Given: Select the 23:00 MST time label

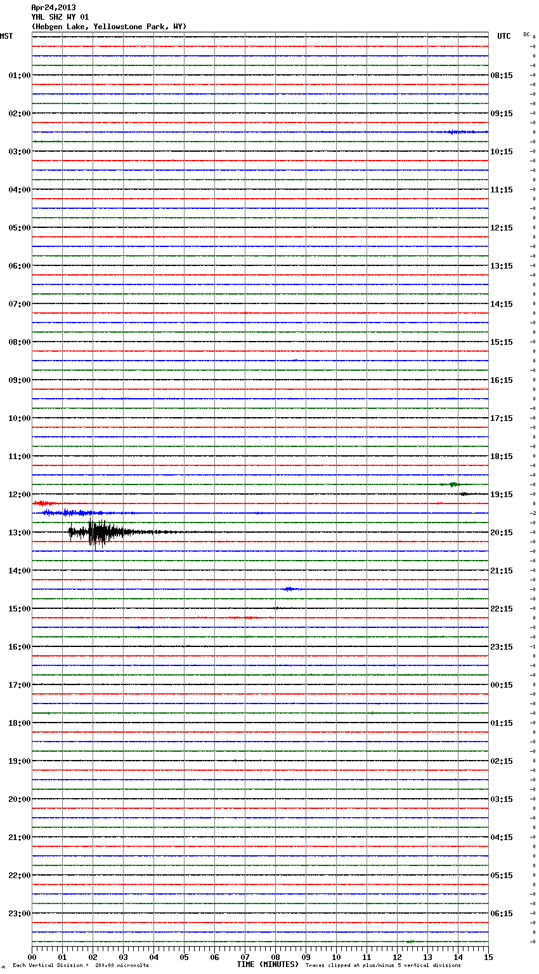Looking at the screenshot, I should 19,914.
